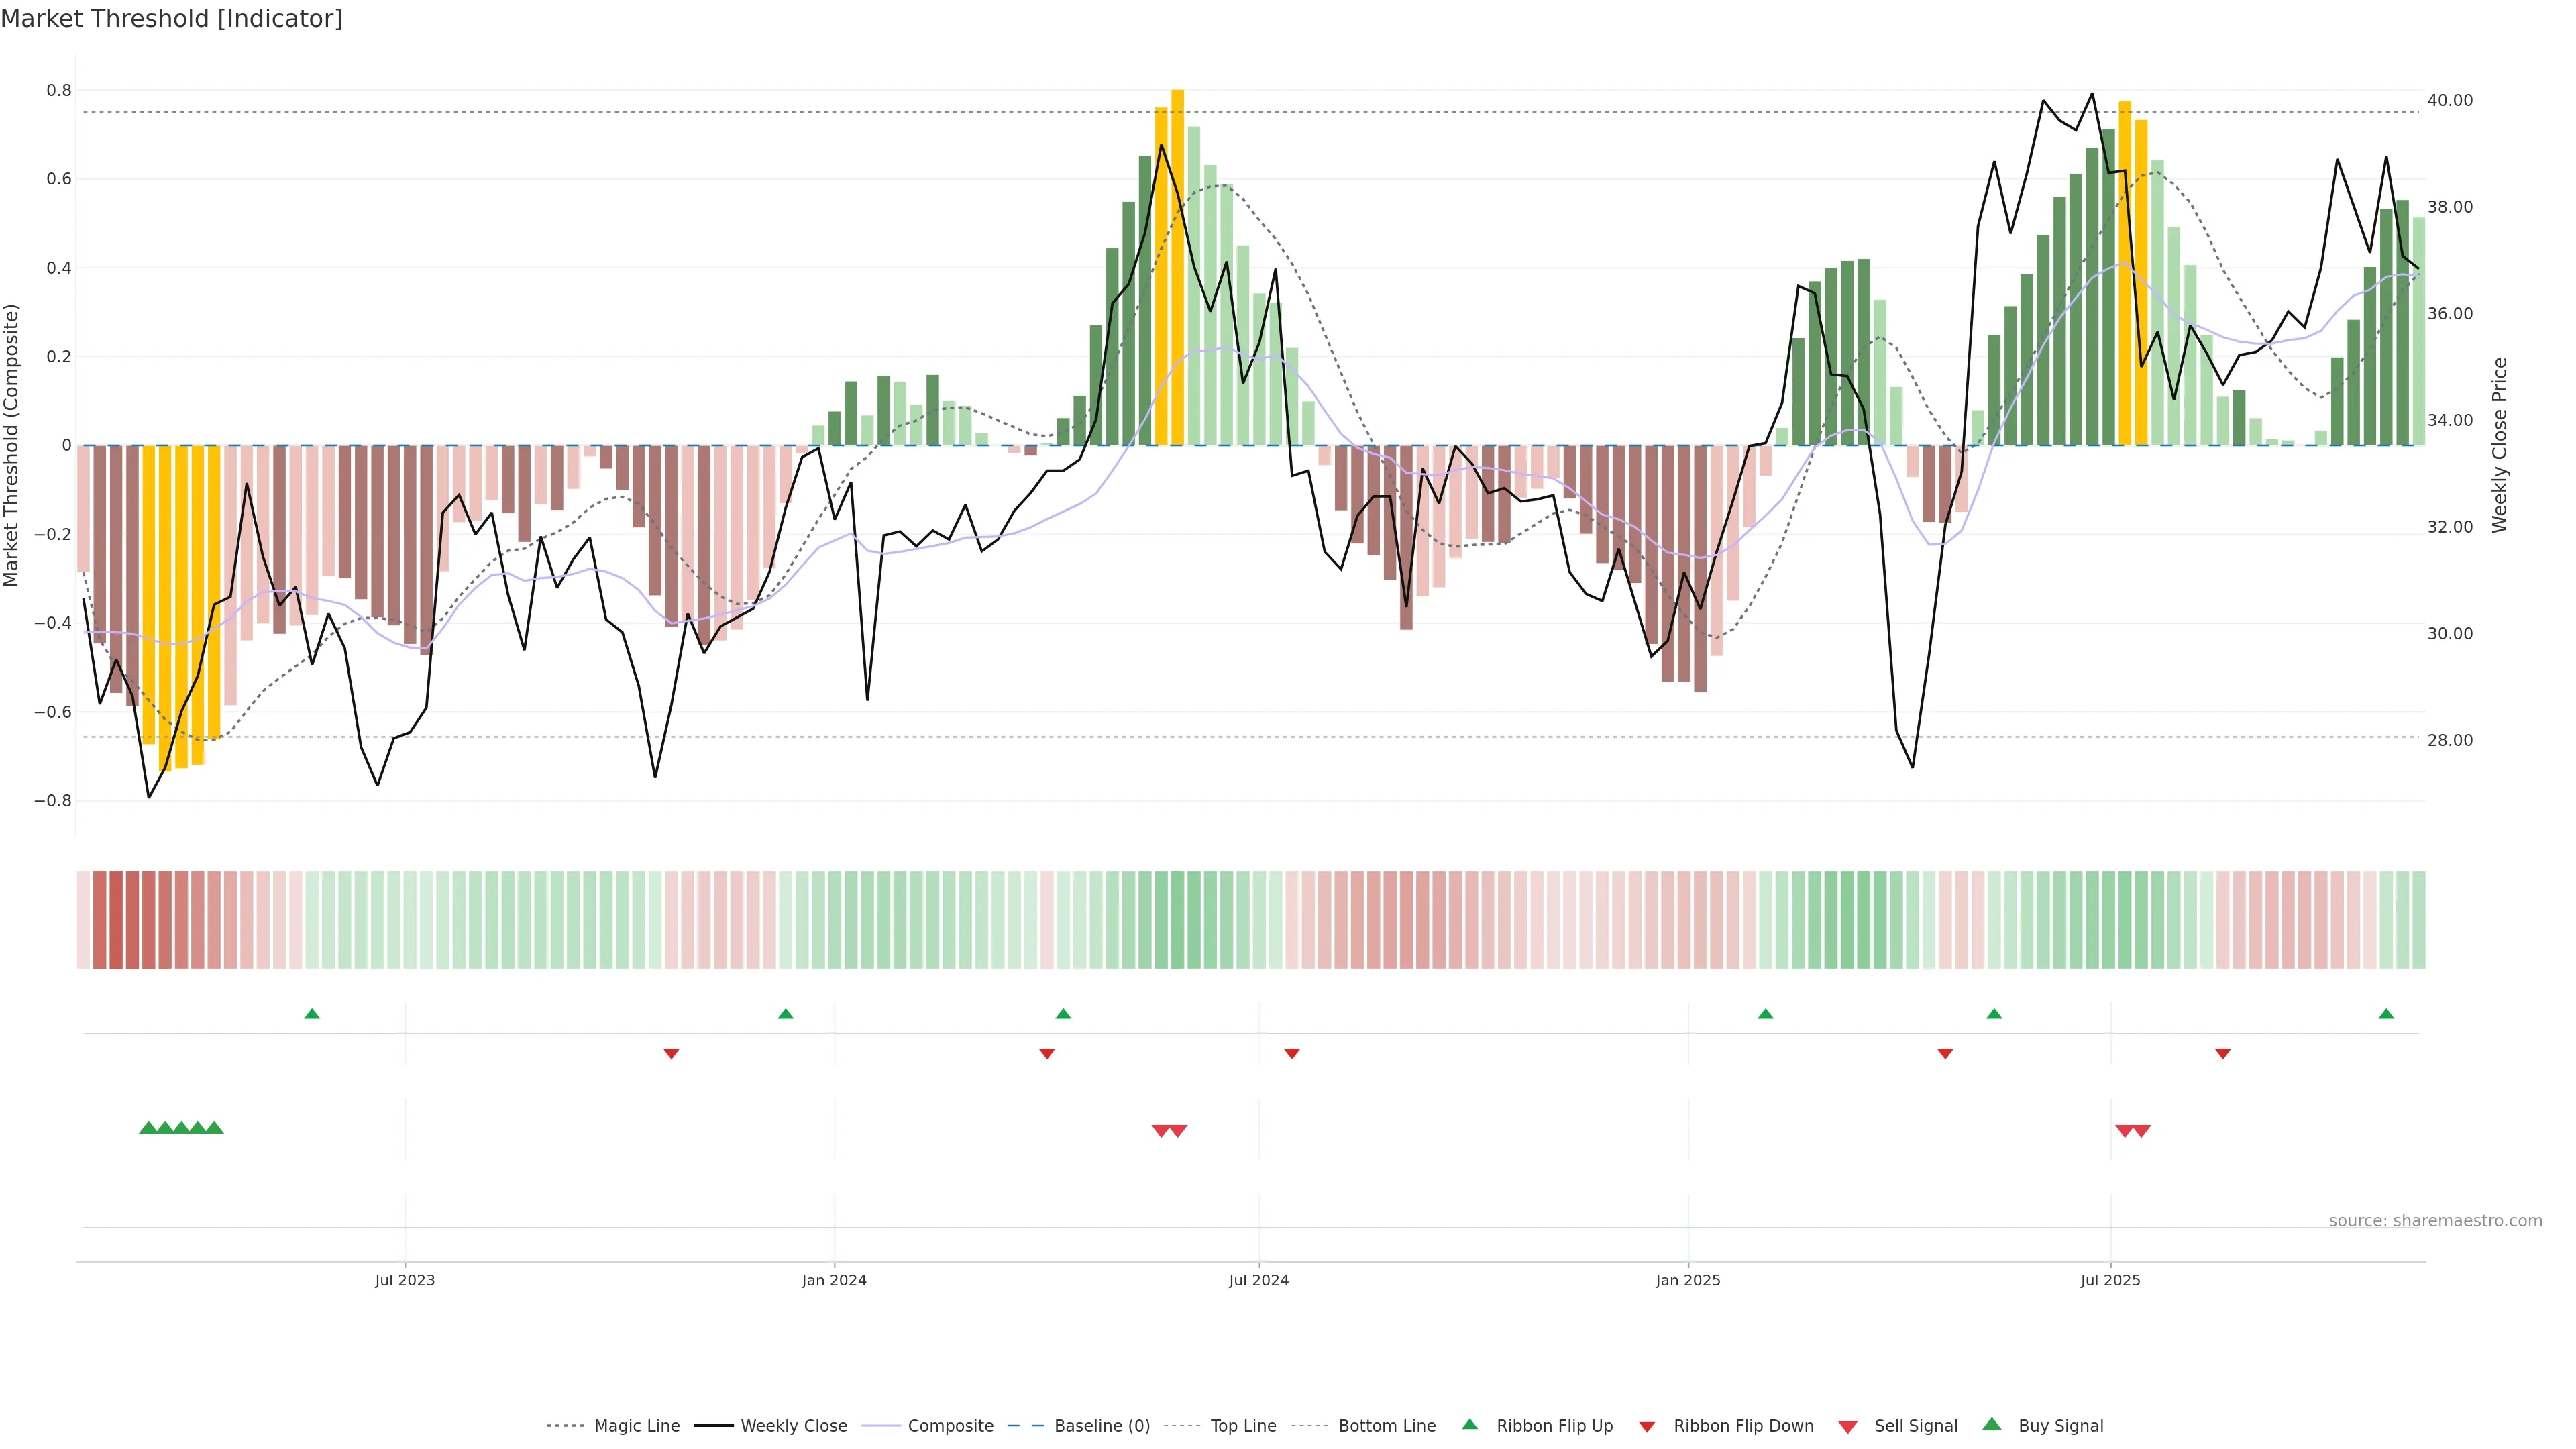The width and height of the screenshot is (2576, 1449).
Task: Click the Sell Signal legend marker
Action: coord(1848,1427)
